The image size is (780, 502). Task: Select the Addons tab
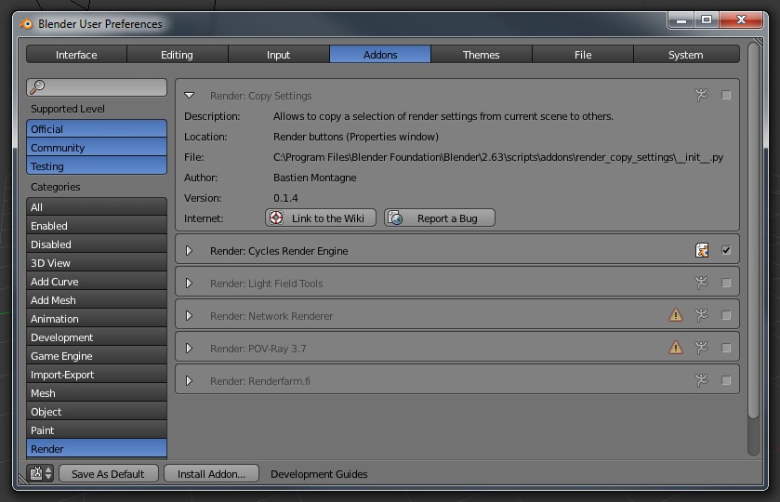pos(380,54)
